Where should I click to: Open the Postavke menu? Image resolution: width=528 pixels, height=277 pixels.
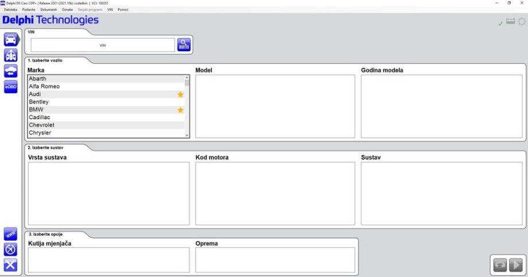29,9
